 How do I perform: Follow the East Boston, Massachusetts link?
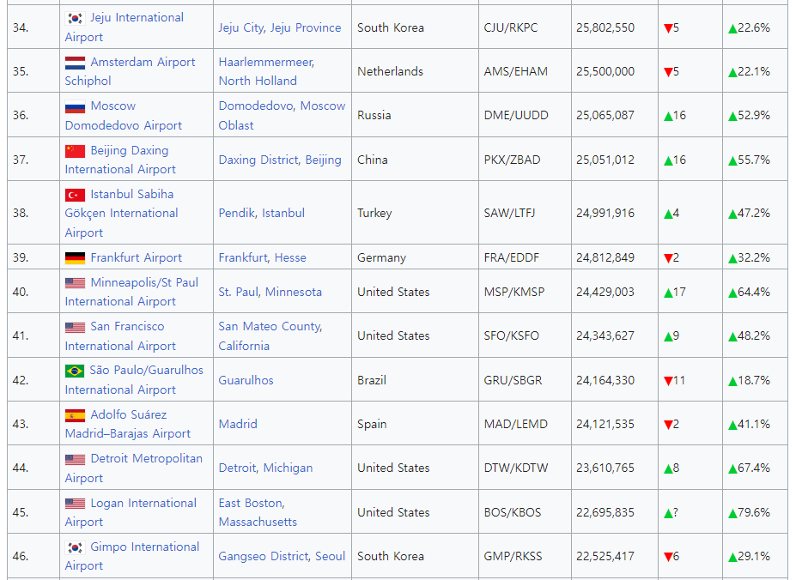point(258,512)
